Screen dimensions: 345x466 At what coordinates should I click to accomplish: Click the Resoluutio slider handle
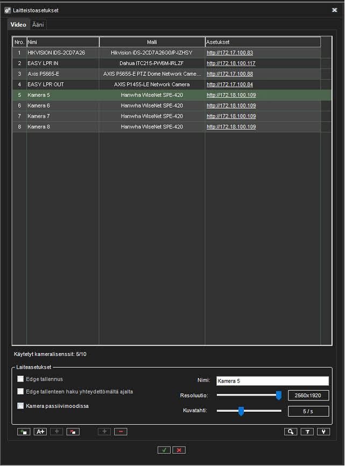coord(279,396)
